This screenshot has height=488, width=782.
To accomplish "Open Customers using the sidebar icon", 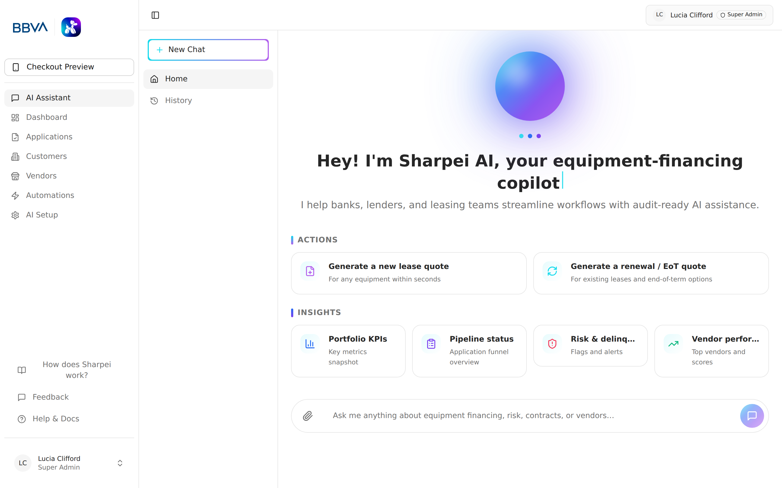I will (x=15, y=156).
